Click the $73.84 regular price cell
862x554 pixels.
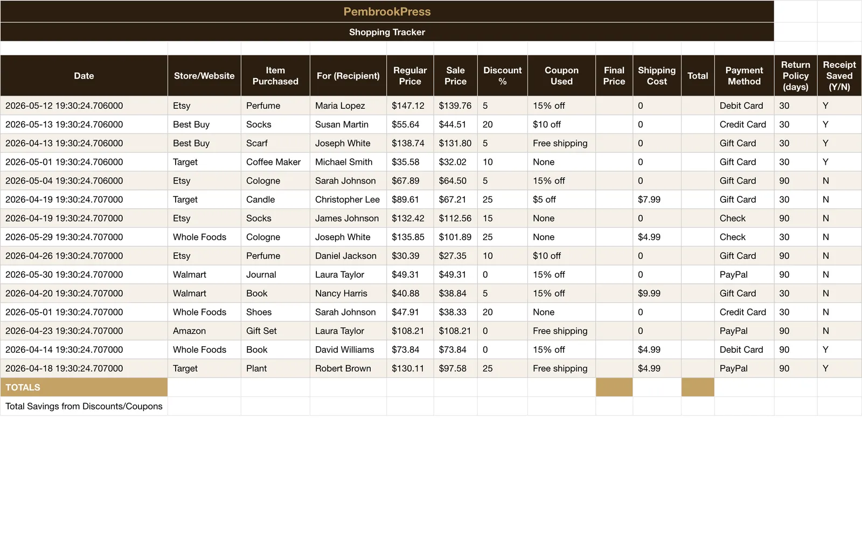[410, 349]
